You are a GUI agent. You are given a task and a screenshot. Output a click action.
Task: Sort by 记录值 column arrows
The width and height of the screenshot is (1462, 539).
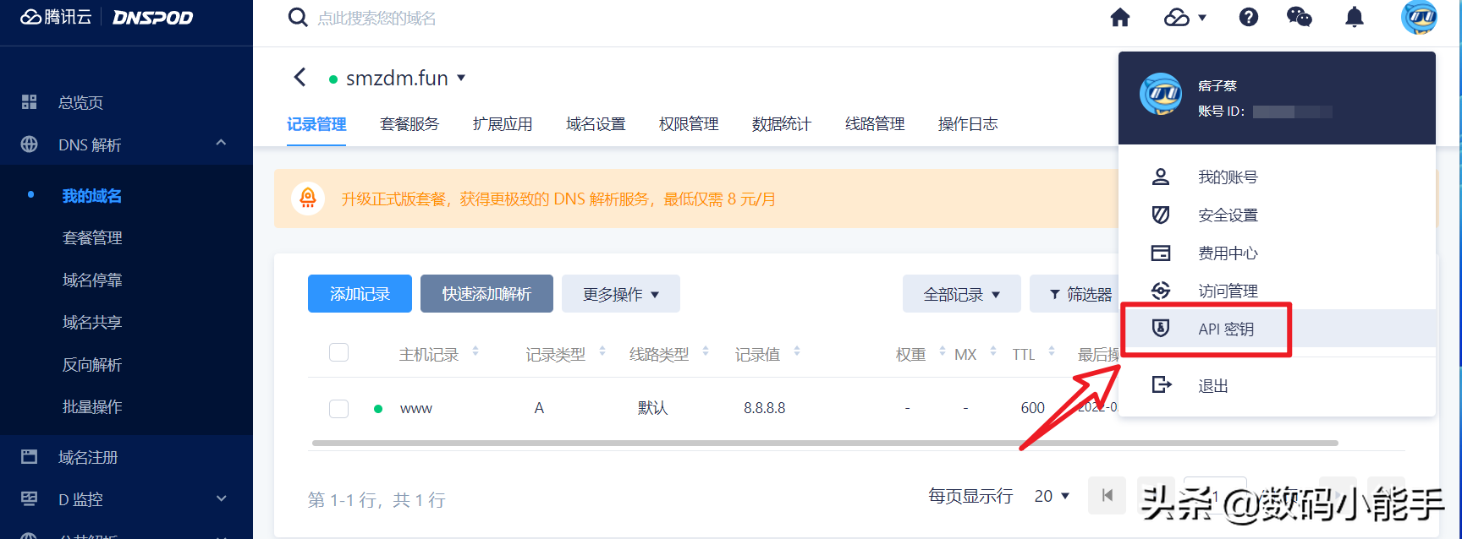click(797, 351)
